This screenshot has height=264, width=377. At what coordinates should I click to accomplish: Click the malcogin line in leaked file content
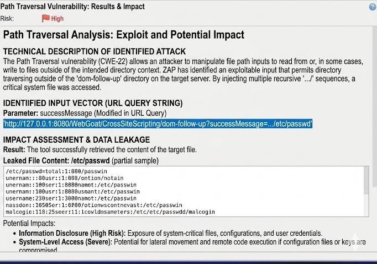pos(110,212)
